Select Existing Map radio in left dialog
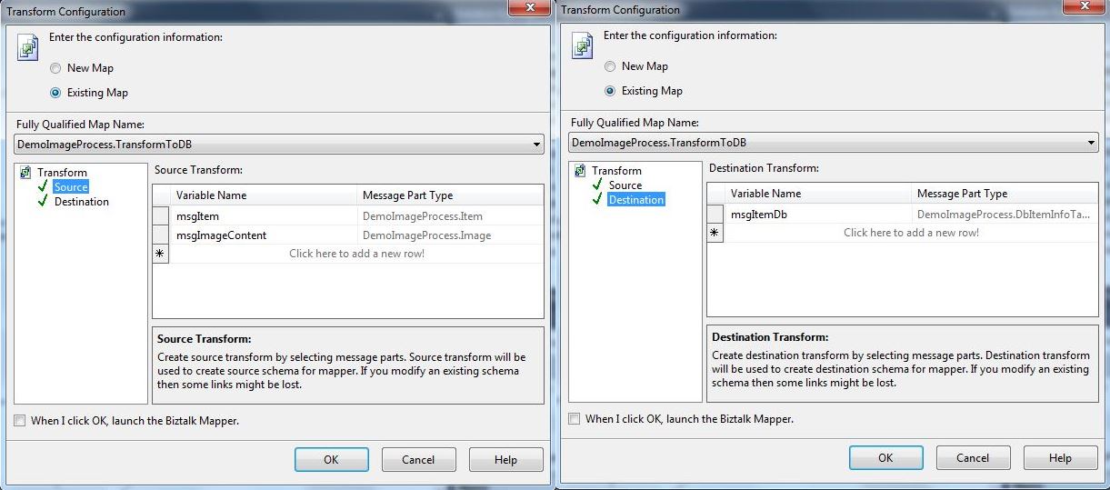The height and width of the screenshot is (490, 1110). pos(56,93)
